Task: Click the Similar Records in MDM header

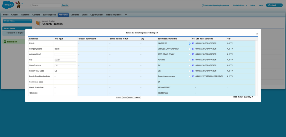Action: pos(124,39)
